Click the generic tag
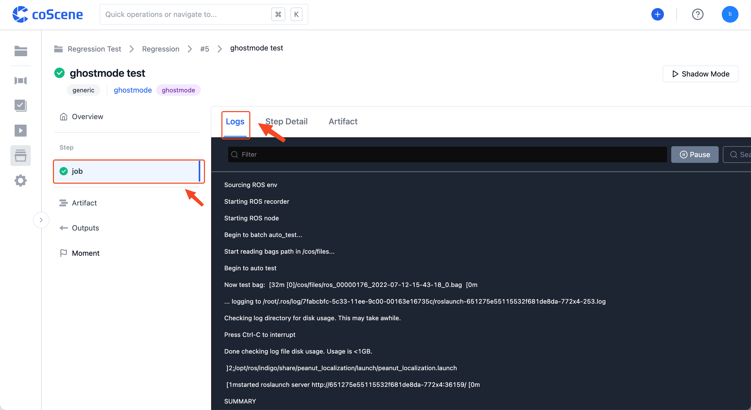The height and width of the screenshot is (410, 751). 83,90
